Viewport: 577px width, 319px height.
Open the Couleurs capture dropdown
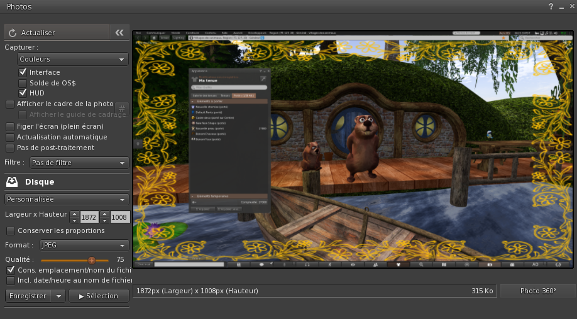click(73, 59)
